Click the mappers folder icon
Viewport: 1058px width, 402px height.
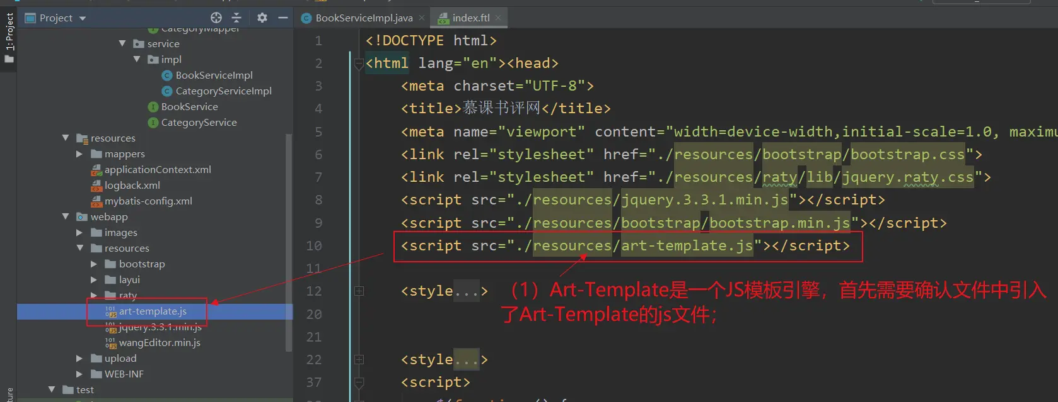[x=96, y=154]
